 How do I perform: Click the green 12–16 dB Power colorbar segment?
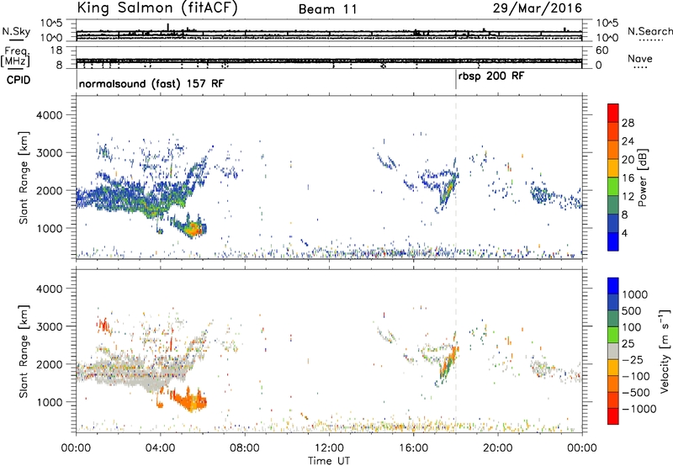(x=613, y=186)
